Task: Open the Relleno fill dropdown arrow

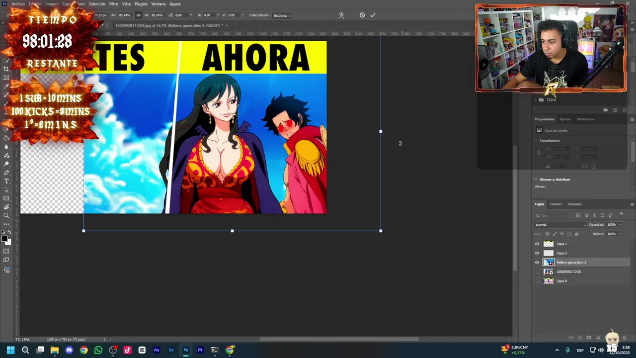Action: (x=620, y=234)
